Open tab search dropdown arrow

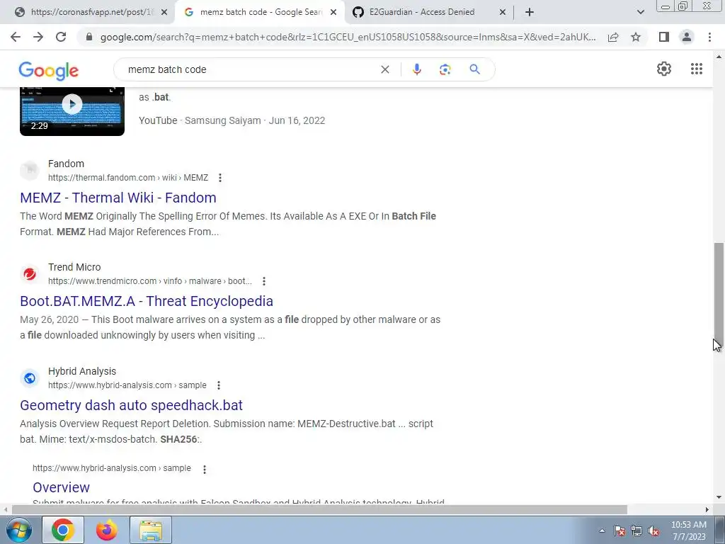(x=640, y=12)
